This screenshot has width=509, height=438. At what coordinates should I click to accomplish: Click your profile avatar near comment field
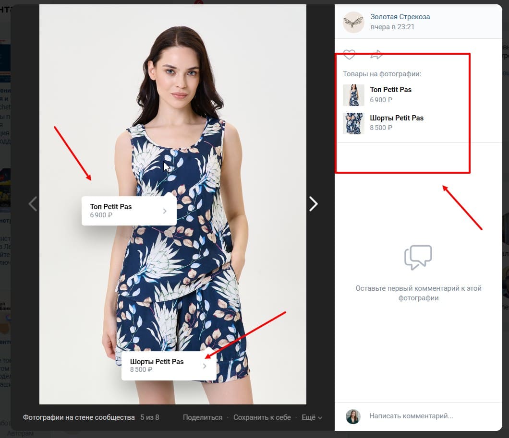(x=353, y=416)
